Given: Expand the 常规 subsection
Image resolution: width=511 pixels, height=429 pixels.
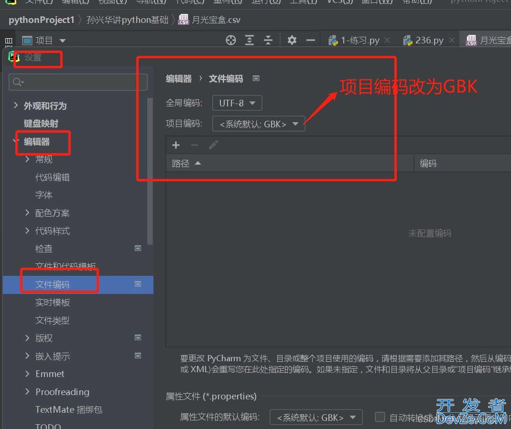Looking at the screenshot, I should tap(27, 159).
